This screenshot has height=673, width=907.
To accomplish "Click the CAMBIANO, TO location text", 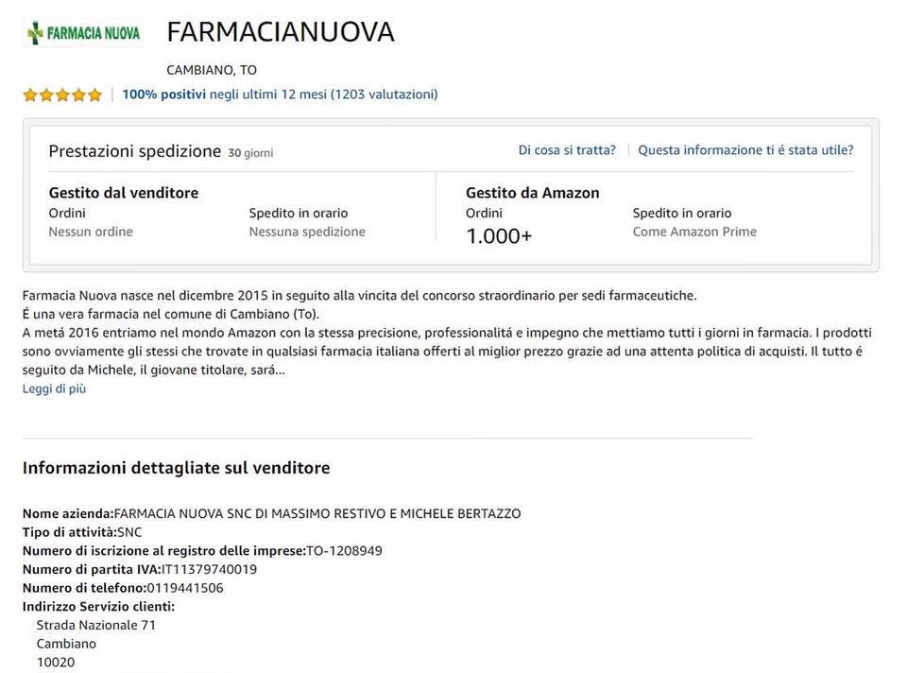I will (212, 70).
